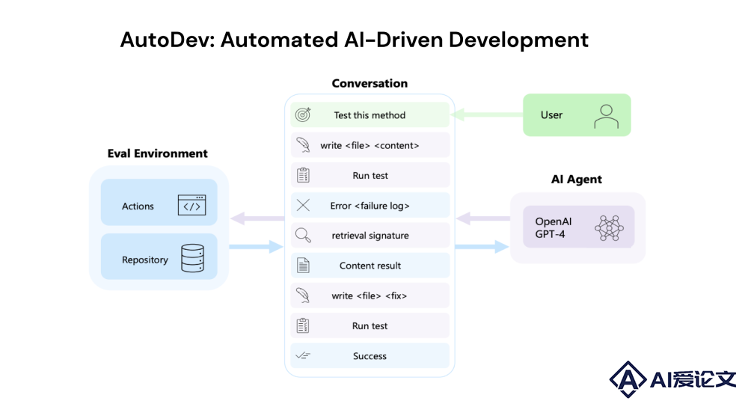Click the checkmark icon beside Success
Screen dimensions: 748x404
click(303, 355)
